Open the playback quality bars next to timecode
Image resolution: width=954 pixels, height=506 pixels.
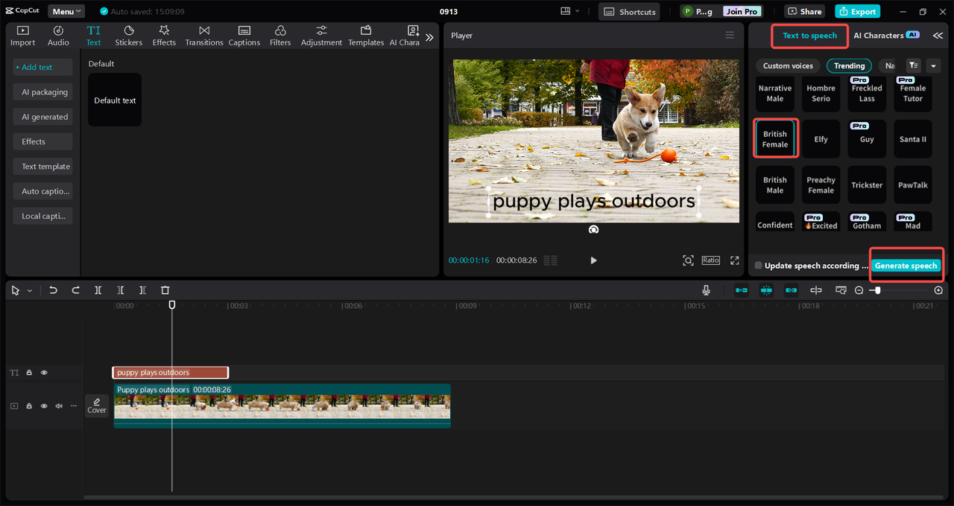click(551, 260)
